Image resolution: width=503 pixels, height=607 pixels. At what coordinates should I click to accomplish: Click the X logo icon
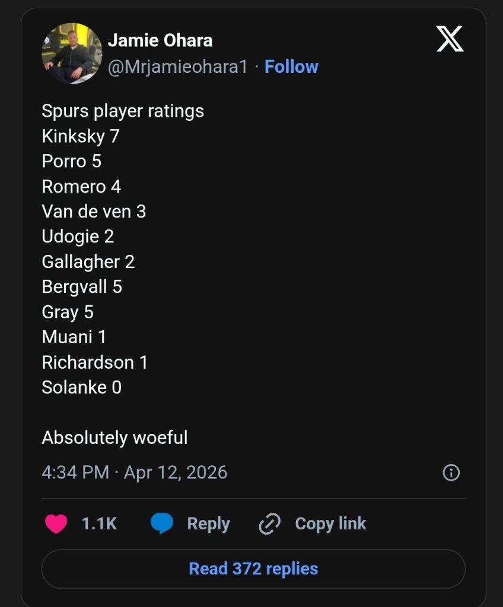tap(450, 40)
